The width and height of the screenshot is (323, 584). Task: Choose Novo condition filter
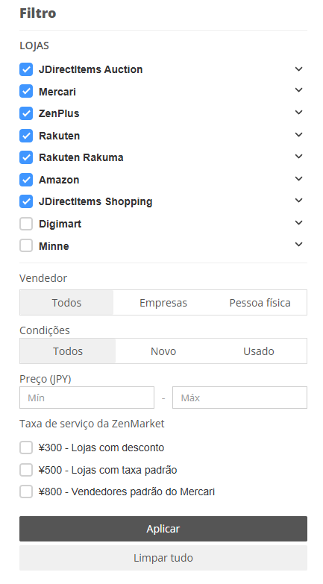pos(163,351)
